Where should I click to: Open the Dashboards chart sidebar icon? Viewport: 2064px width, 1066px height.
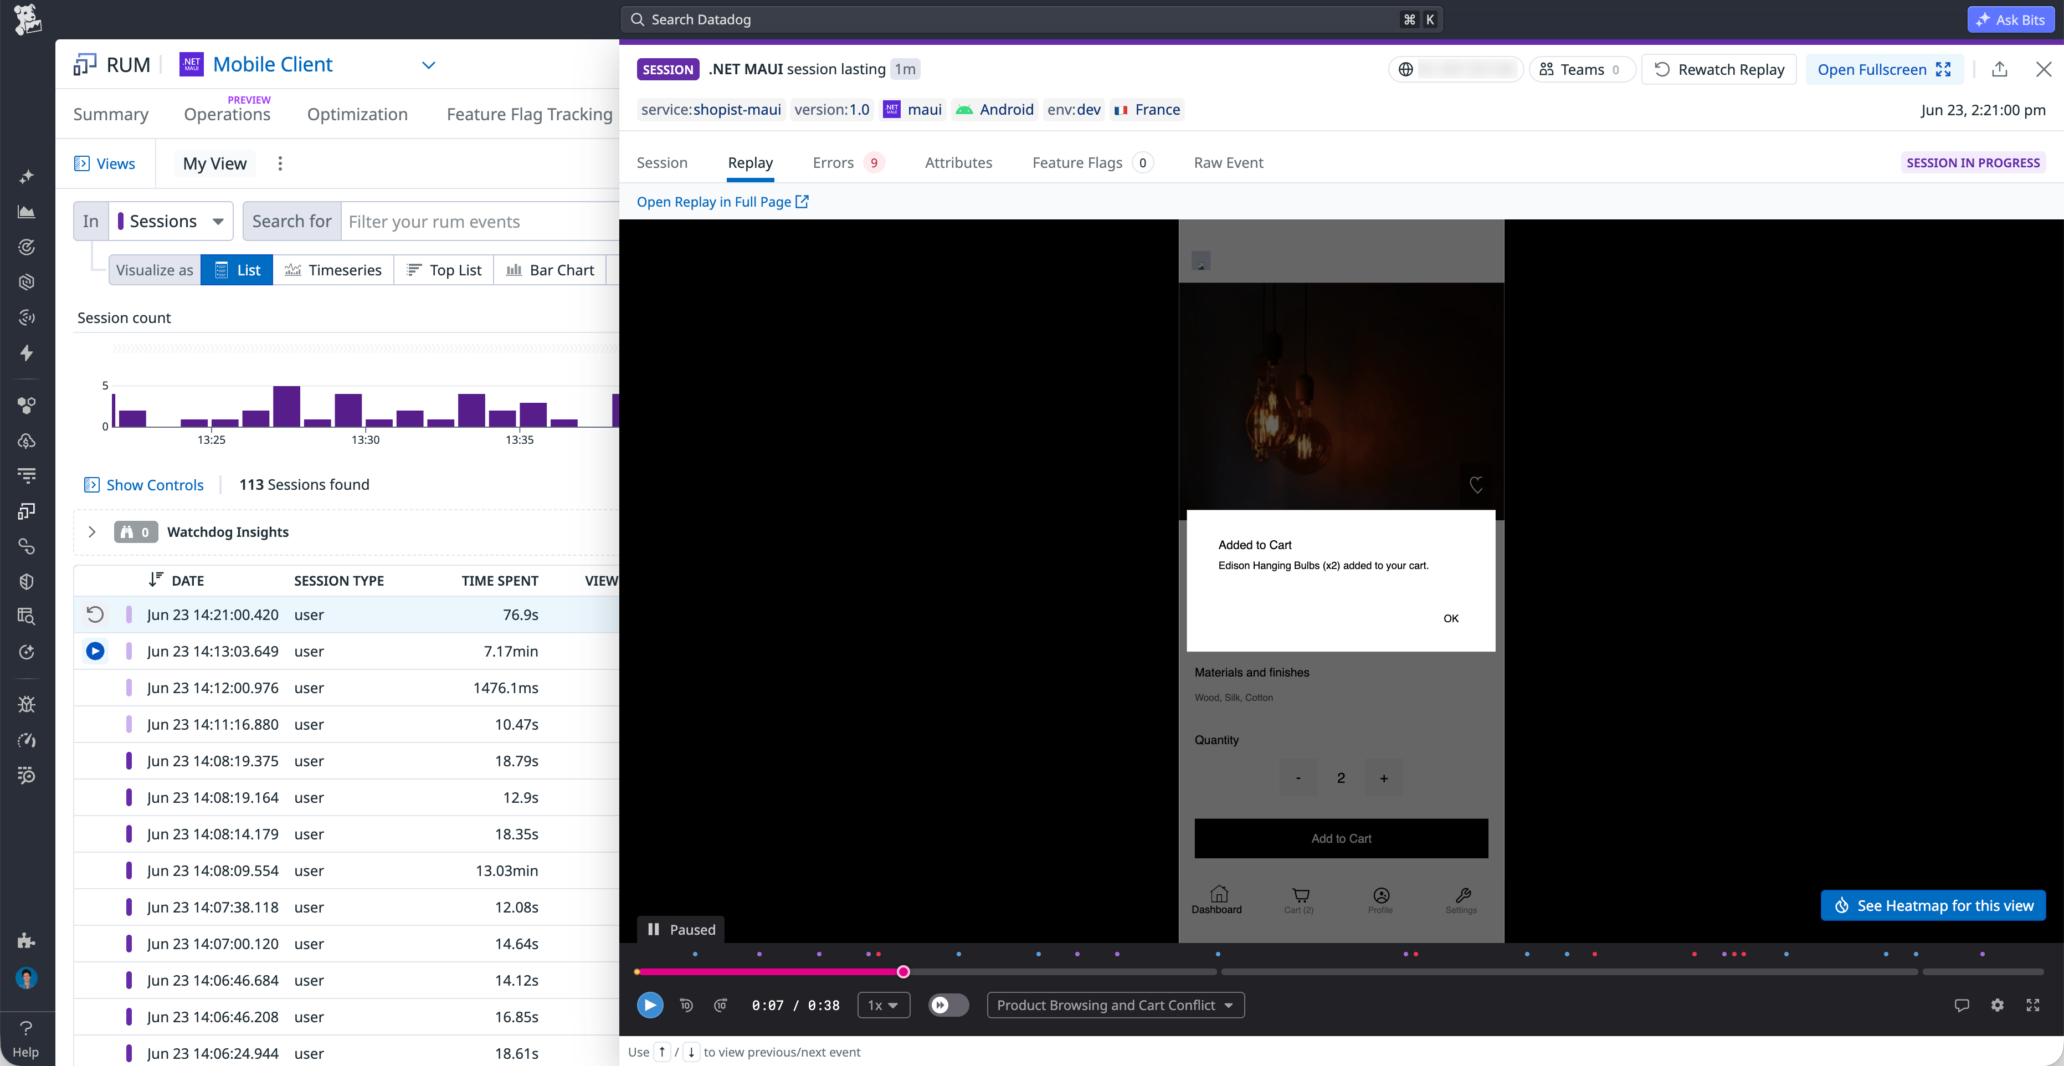[x=27, y=212]
